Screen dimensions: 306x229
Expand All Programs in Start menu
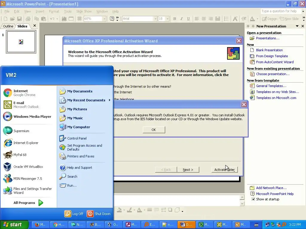point(28,203)
